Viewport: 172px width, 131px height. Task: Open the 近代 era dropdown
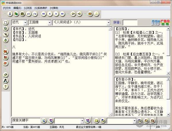tap(25, 23)
